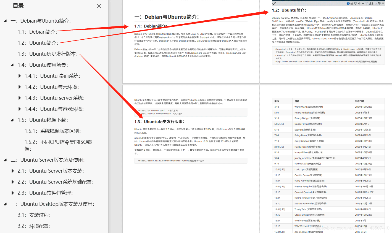Click the https://ubuntu.com/download URL on page
The height and width of the screenshot is (233, 392).
[x=154, y=114]
